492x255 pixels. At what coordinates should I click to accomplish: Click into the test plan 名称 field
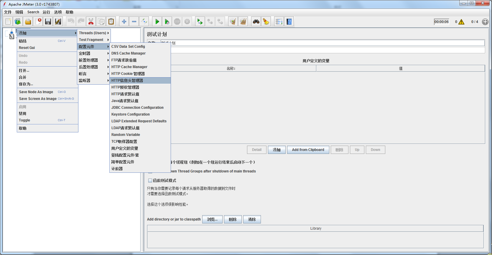coord(323,43)
